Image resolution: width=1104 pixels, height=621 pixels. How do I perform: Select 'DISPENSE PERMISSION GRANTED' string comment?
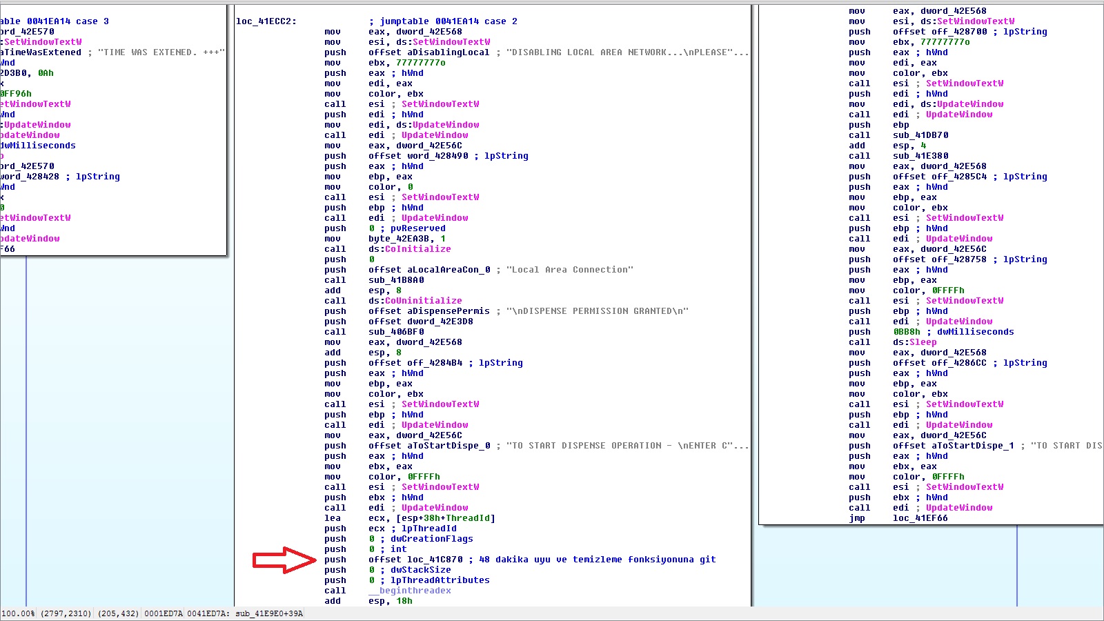(x=598, y=311)
